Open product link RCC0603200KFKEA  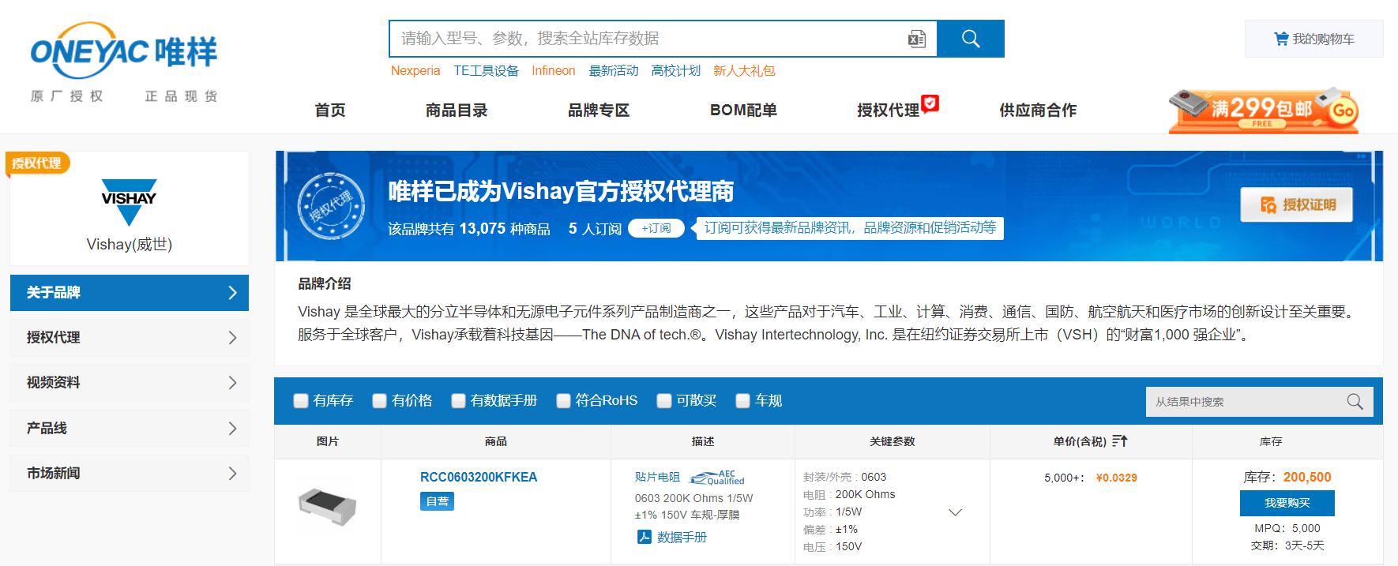tap(478, 477)
